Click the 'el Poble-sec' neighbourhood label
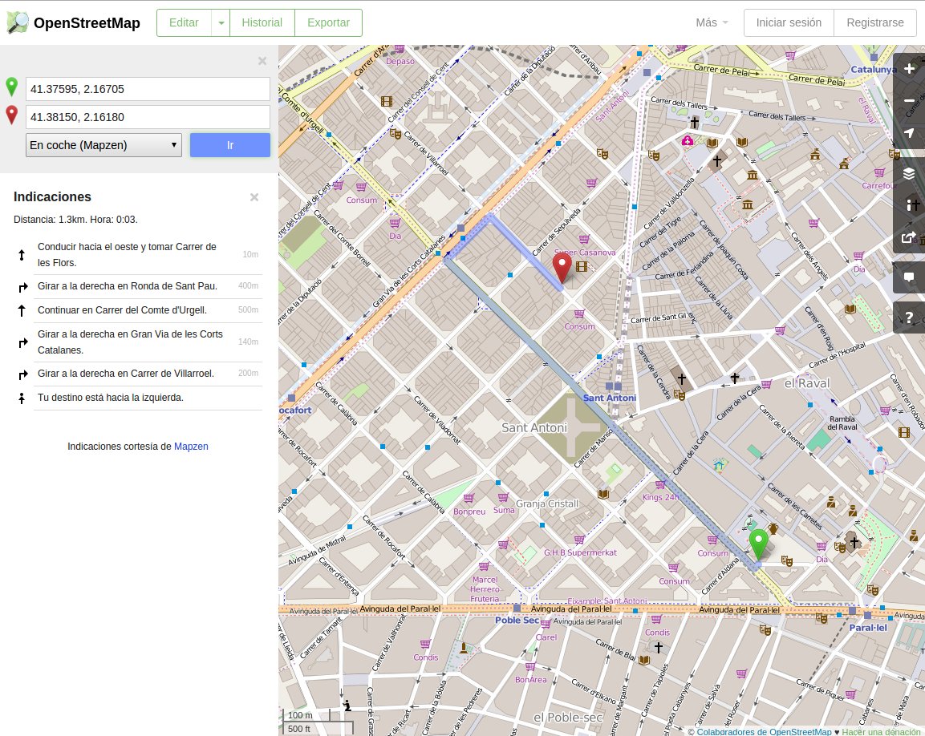Viewport: 925px width, 736px height. 567,718
